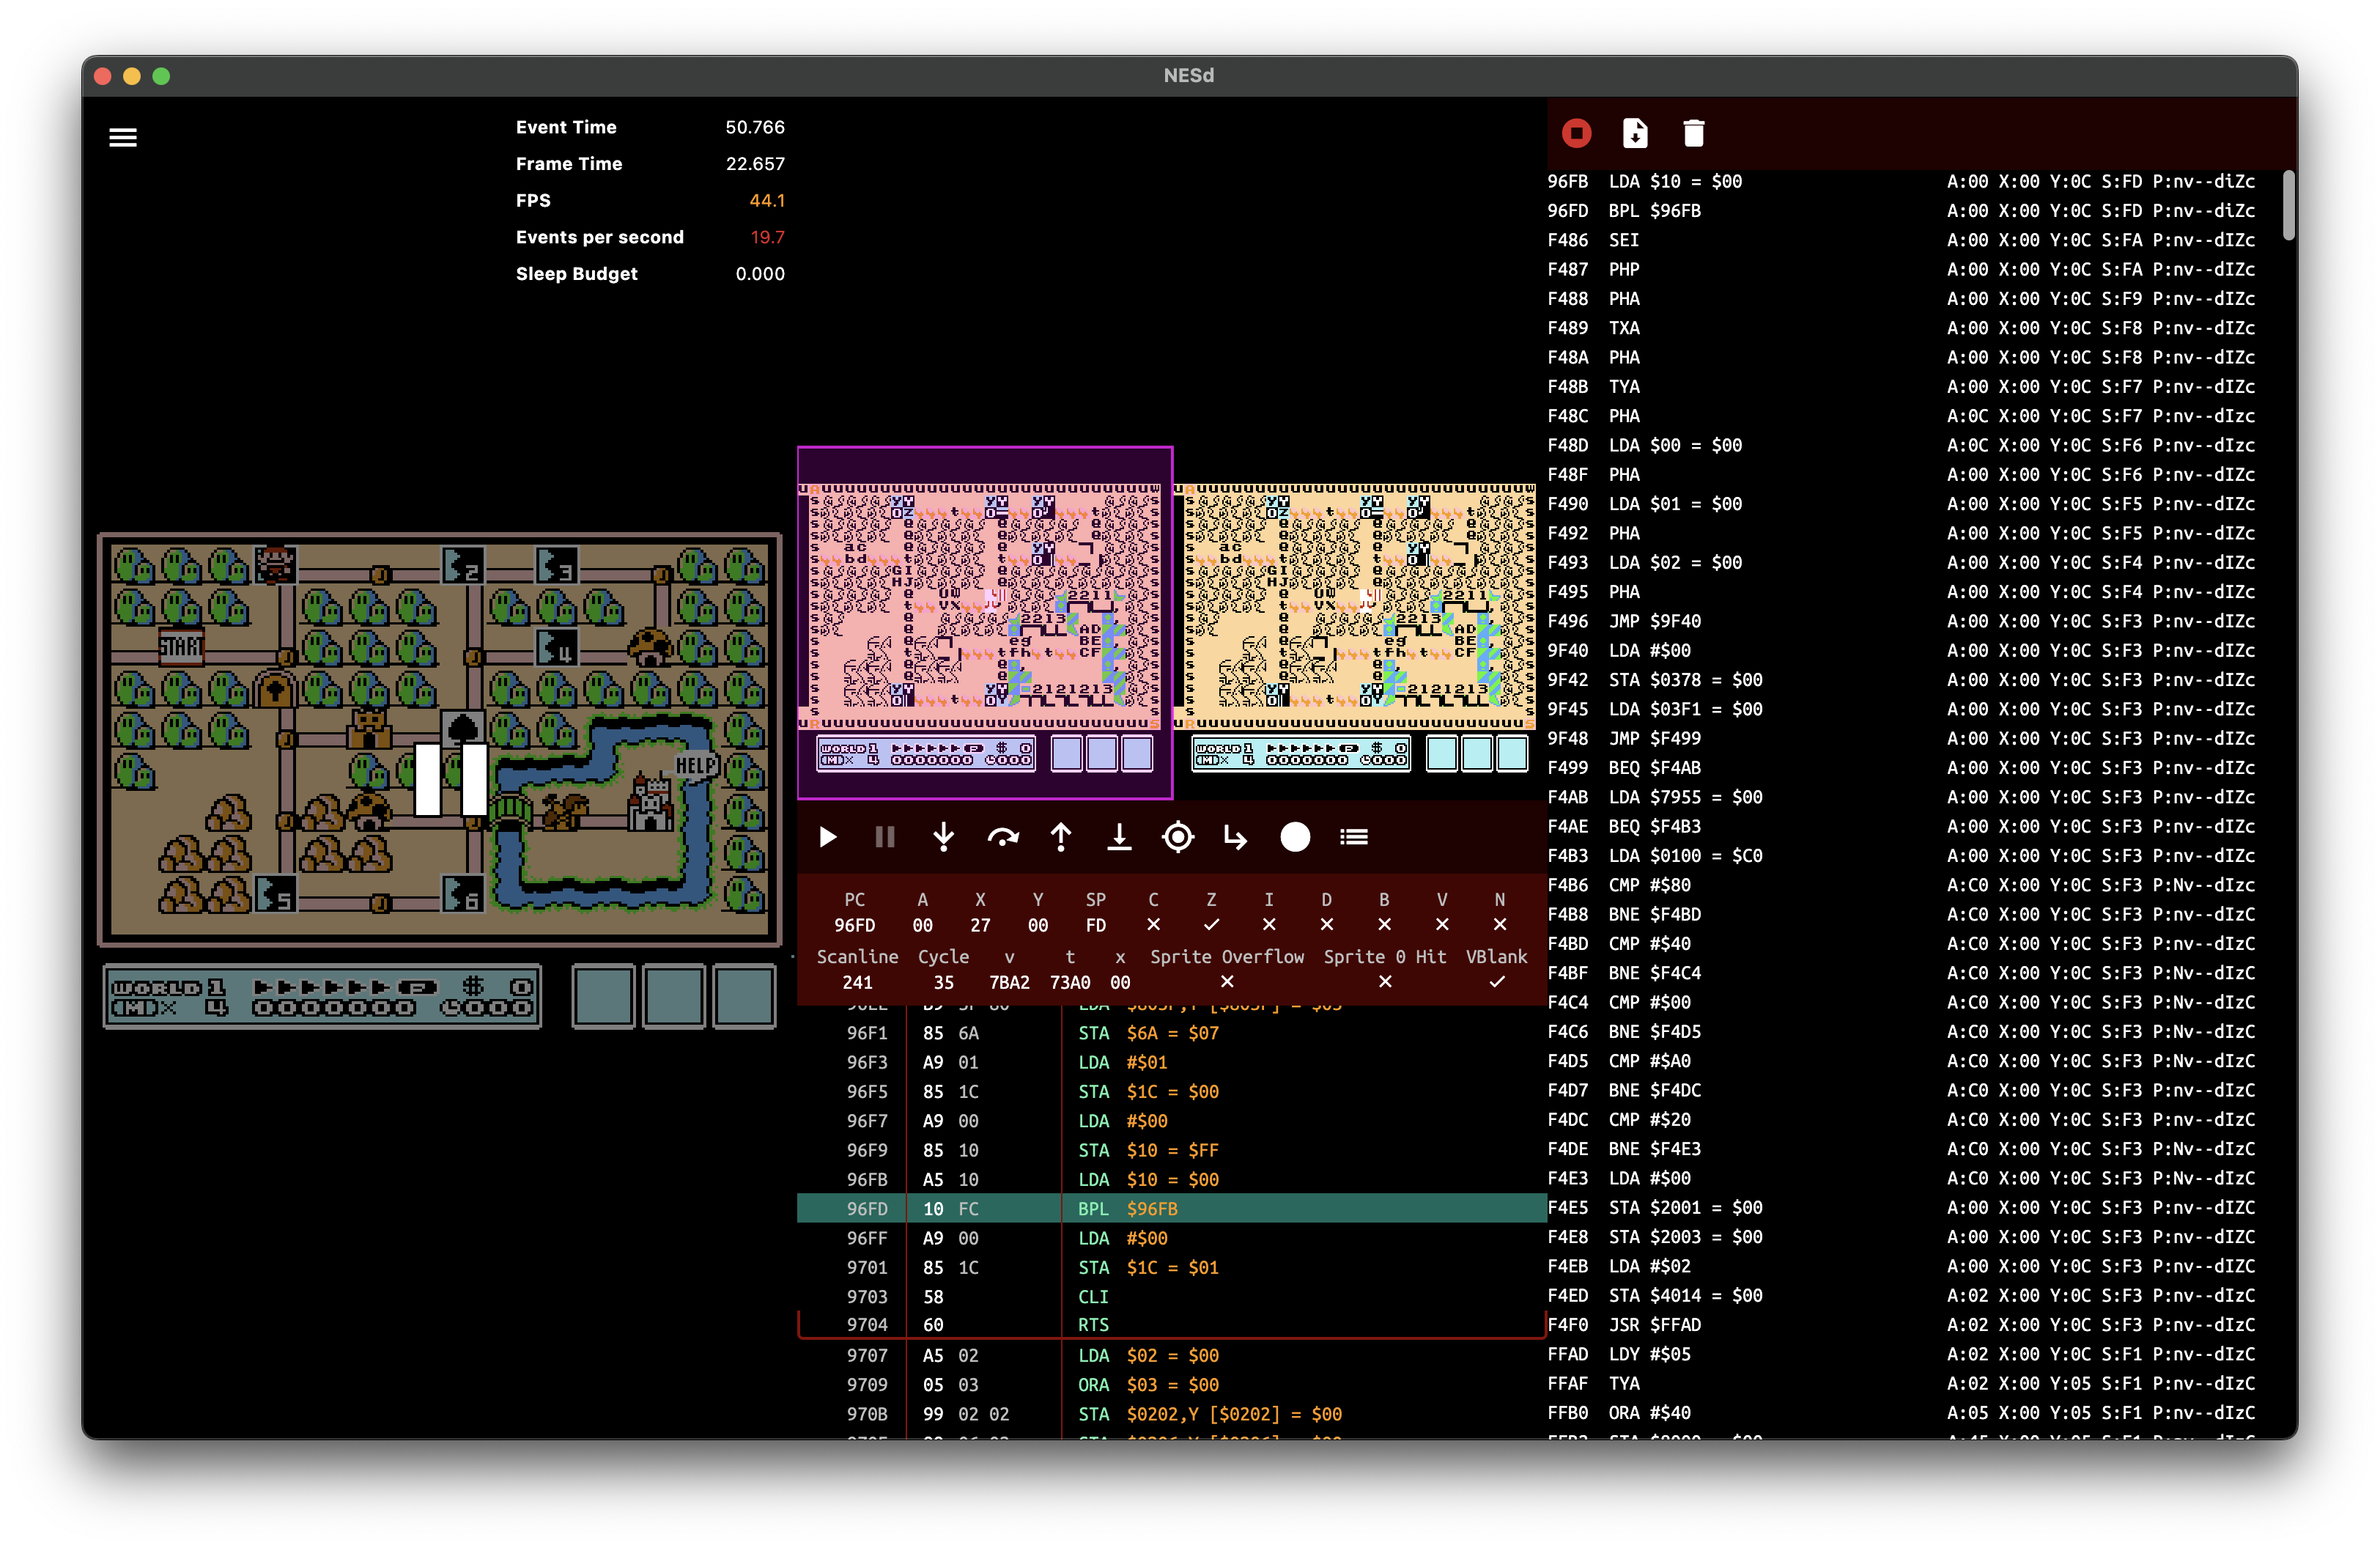2380x1548 pixels.
Task: Toggle the D decimal flag
Action: (1326, 925)
